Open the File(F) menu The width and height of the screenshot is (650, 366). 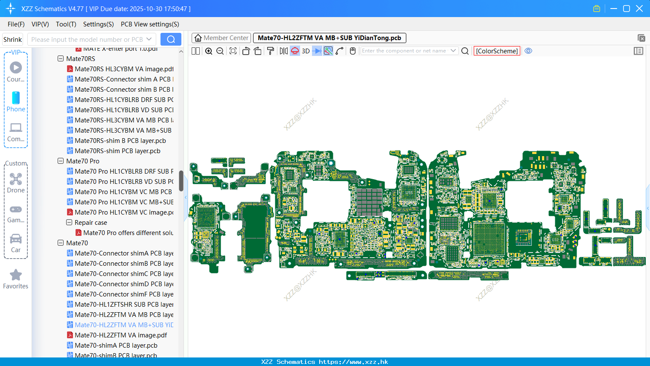(16, 24)
